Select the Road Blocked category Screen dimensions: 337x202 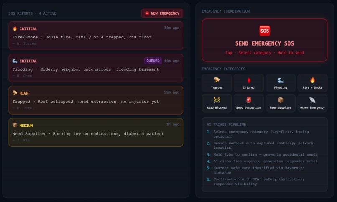pos(217,103)
